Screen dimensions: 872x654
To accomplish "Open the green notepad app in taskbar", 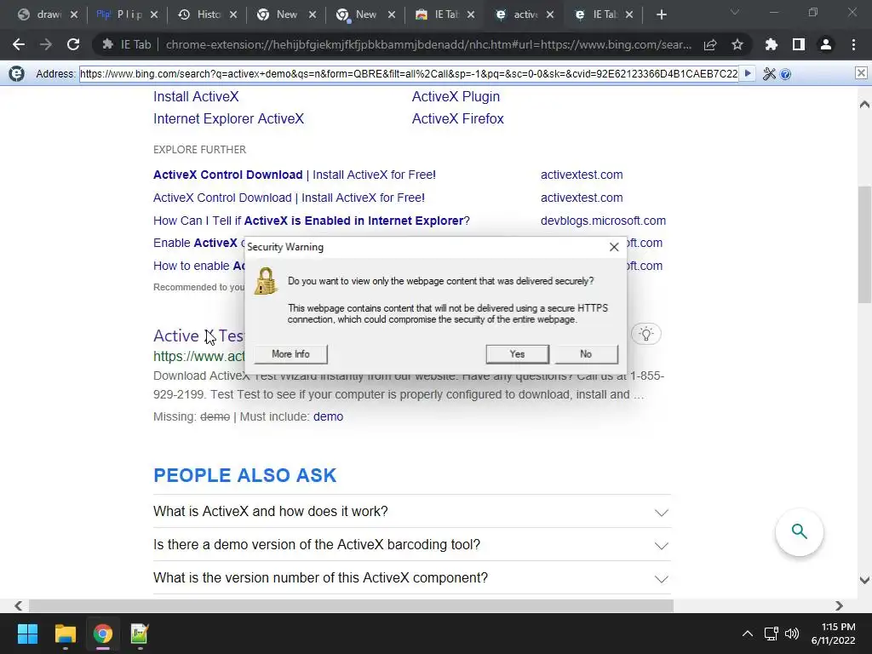I will (139, 634).
